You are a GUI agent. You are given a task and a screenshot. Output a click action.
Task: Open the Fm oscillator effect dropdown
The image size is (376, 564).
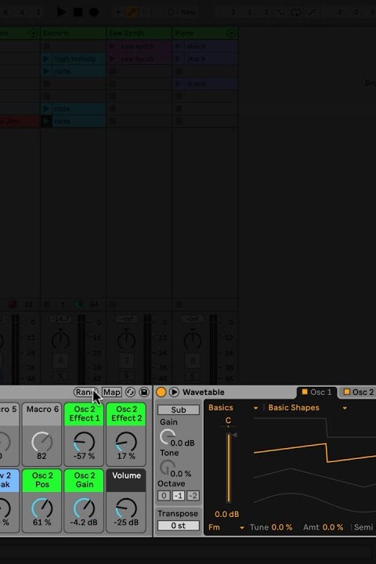coord(226,527)
